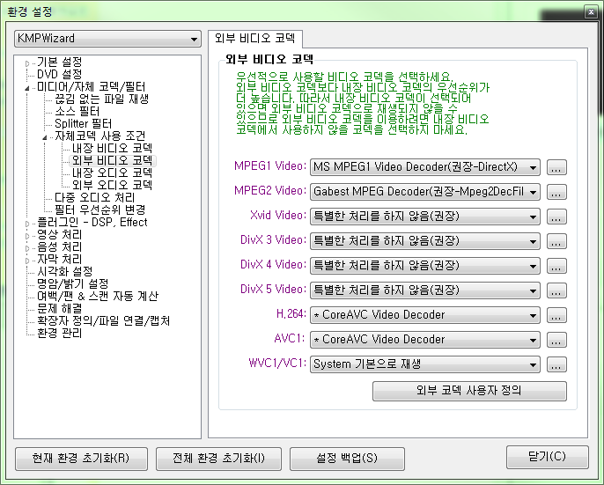Open DivX 4 Video codec dropdown

pyautogui.click(x=425, y=266)
